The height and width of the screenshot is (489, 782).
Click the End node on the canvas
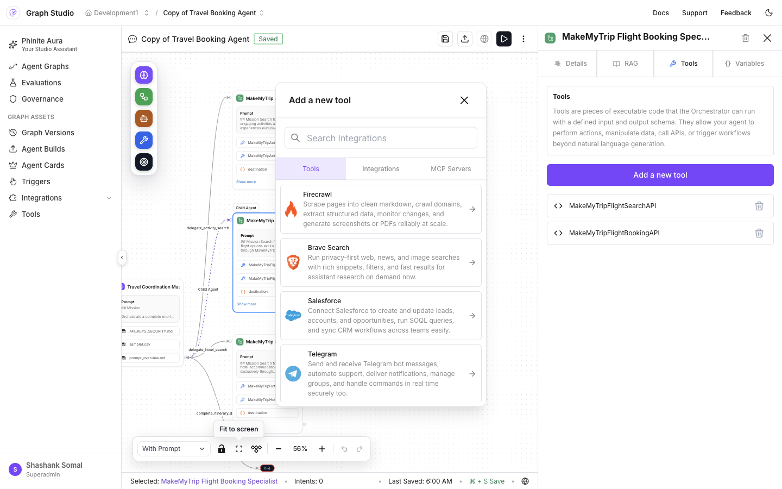tap(267, 468)
